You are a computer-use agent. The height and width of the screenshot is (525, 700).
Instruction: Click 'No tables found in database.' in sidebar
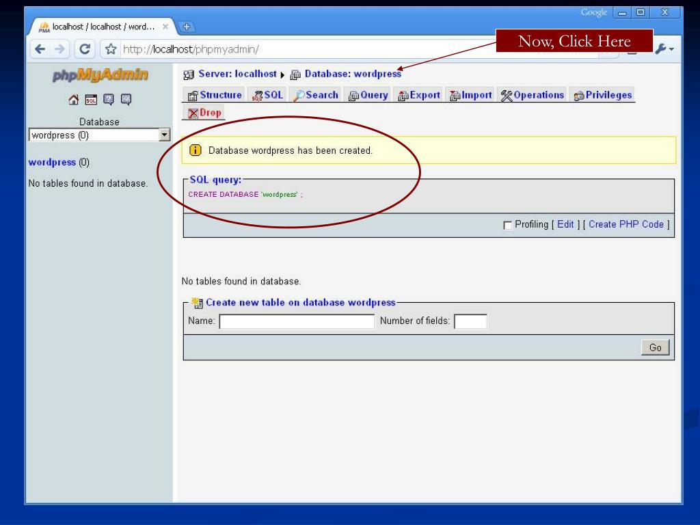(88, 183)
